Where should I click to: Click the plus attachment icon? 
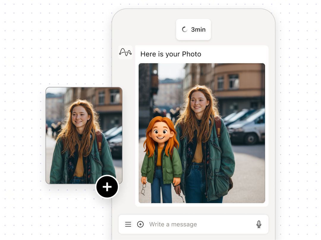tap(140, 224)
